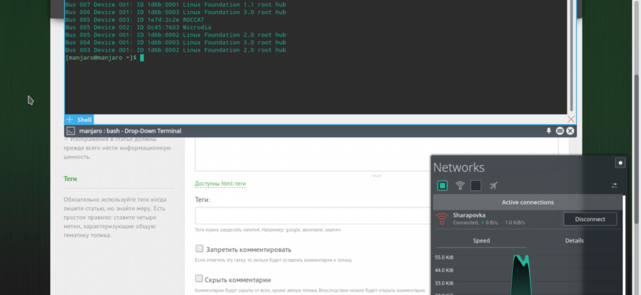Click the resize grip under the text area

pos(376,176)
